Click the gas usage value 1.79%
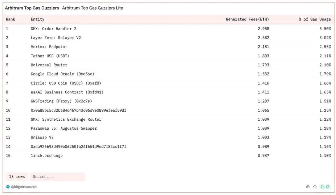The height and width of the screenshot is (195, 336). coord(325,74)
